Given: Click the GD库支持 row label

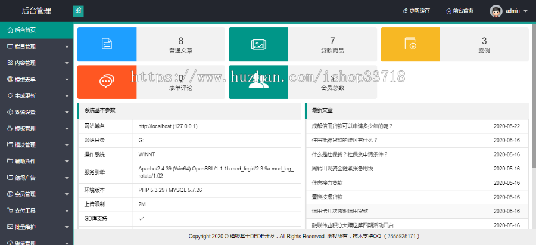Looking at the screenshot, I should (95, 218).
